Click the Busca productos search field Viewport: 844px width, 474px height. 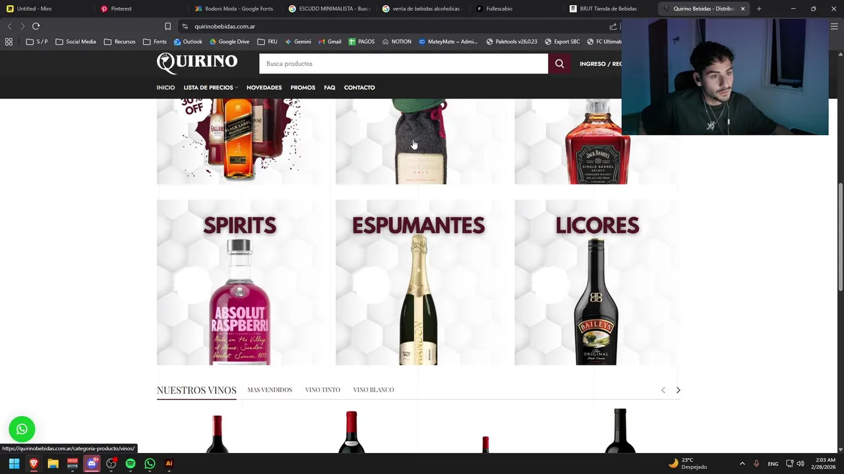pos(404,64)
